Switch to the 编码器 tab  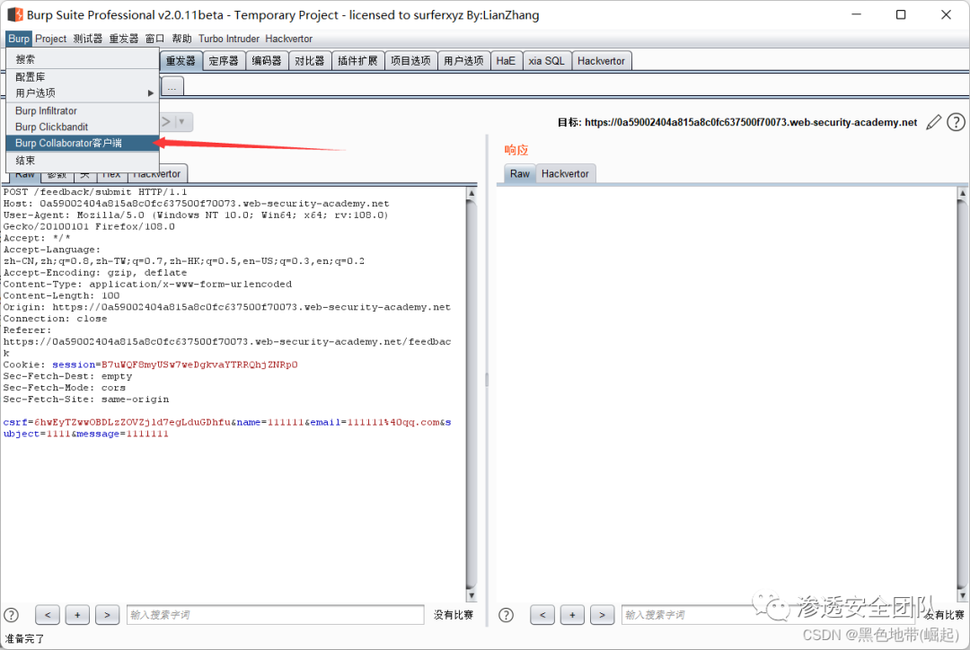coord(267,61)
